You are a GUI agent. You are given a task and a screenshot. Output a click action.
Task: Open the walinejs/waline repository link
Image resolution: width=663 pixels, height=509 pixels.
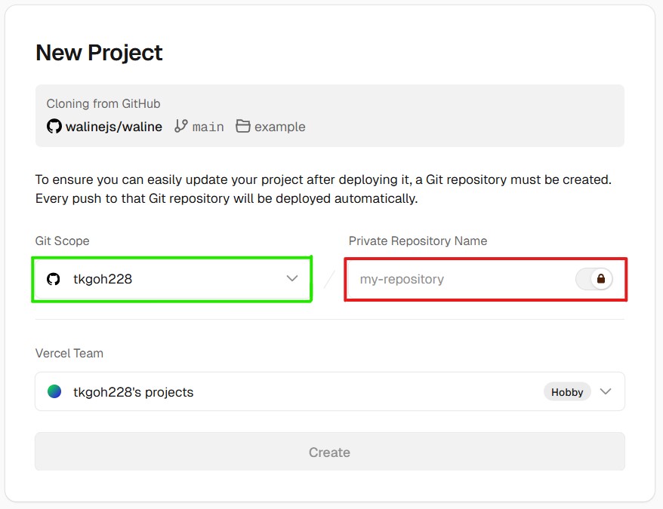point(113,127)
